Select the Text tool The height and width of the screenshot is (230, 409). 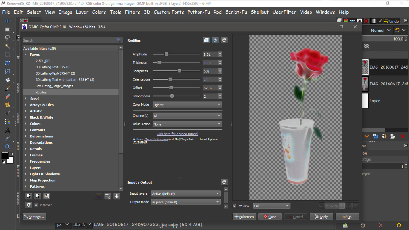click(x=7, y=130)
